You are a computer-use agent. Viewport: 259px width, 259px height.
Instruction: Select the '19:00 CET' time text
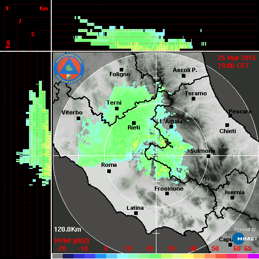[233, 66]
